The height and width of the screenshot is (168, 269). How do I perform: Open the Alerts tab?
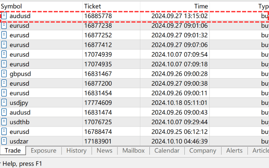(234, 151)
